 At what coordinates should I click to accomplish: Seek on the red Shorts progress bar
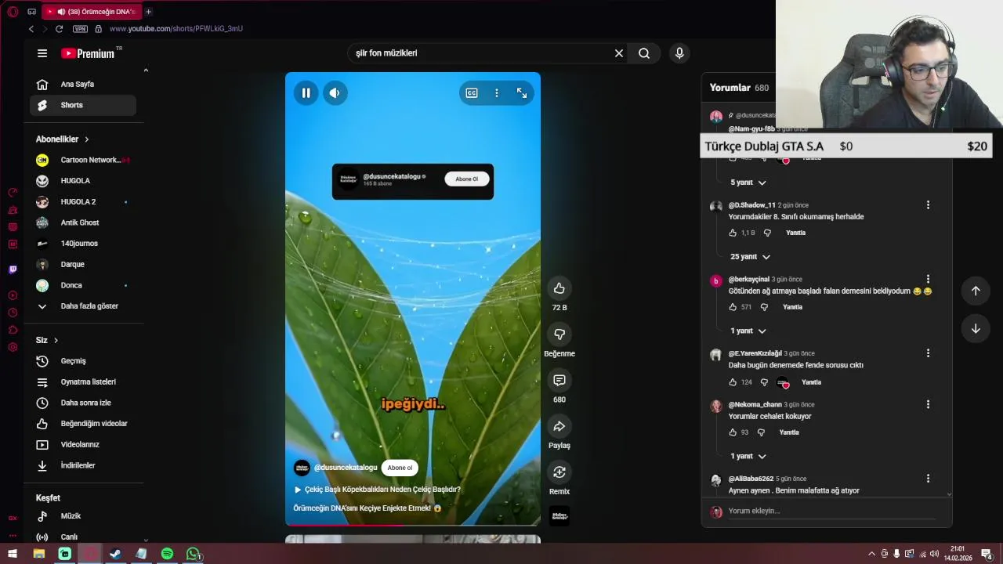[412, 525]
